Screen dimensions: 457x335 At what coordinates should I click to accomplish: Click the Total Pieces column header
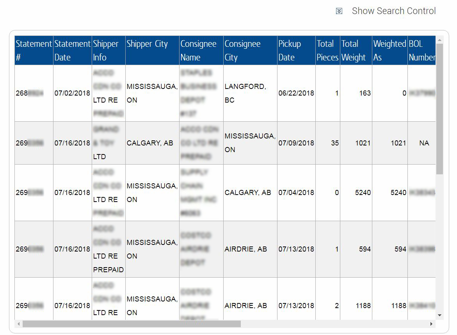[328, 50]
